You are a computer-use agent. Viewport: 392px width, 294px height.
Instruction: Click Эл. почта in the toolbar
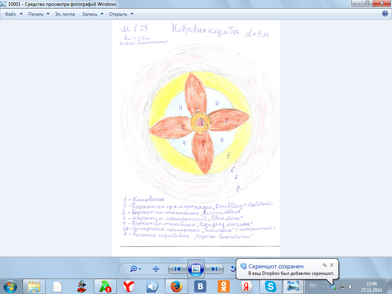pyautogui.click(x=65, y=14)
